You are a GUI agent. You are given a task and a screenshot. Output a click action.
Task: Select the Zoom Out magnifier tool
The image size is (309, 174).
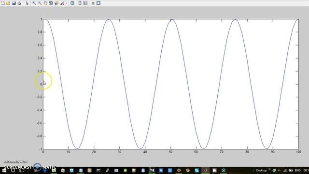[40, 3]
